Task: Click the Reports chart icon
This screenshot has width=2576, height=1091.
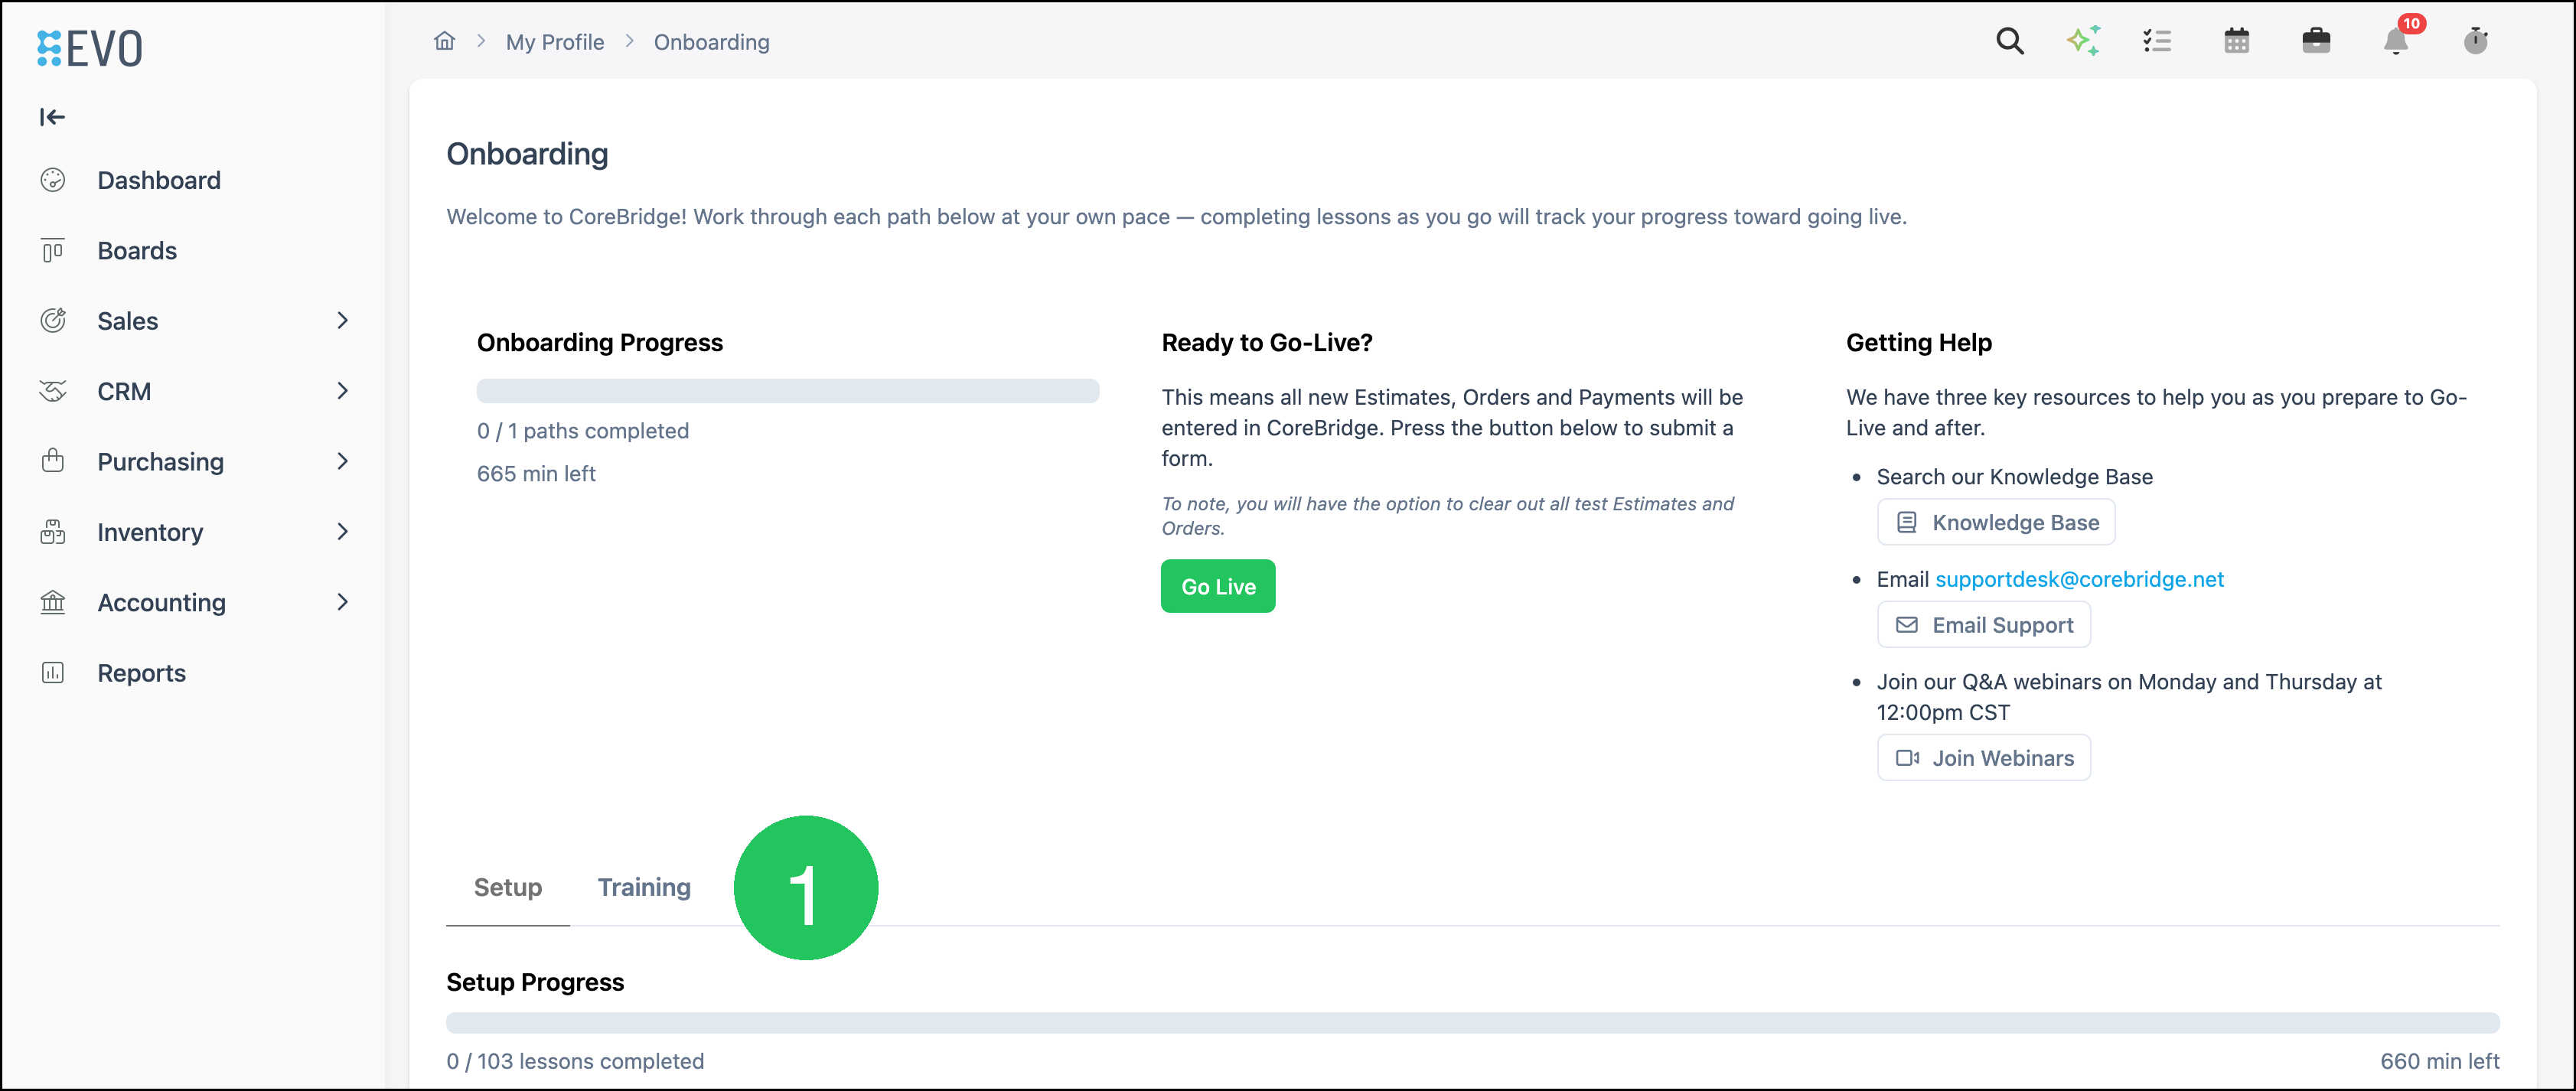Action: 53,673
